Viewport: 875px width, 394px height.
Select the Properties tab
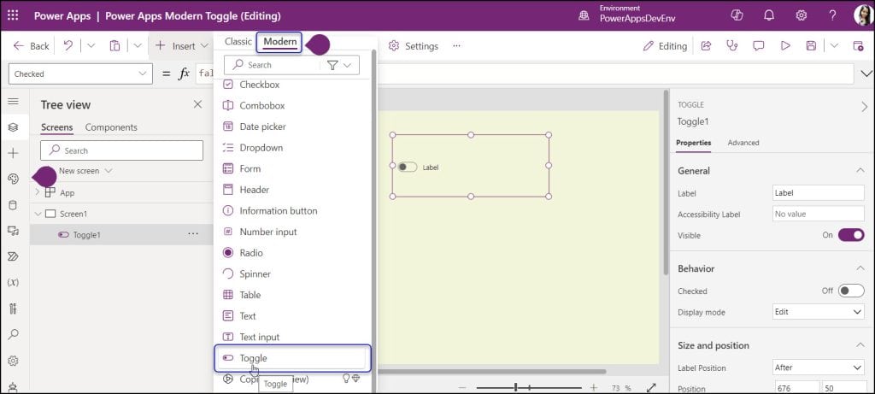click(x=693, y=143)
